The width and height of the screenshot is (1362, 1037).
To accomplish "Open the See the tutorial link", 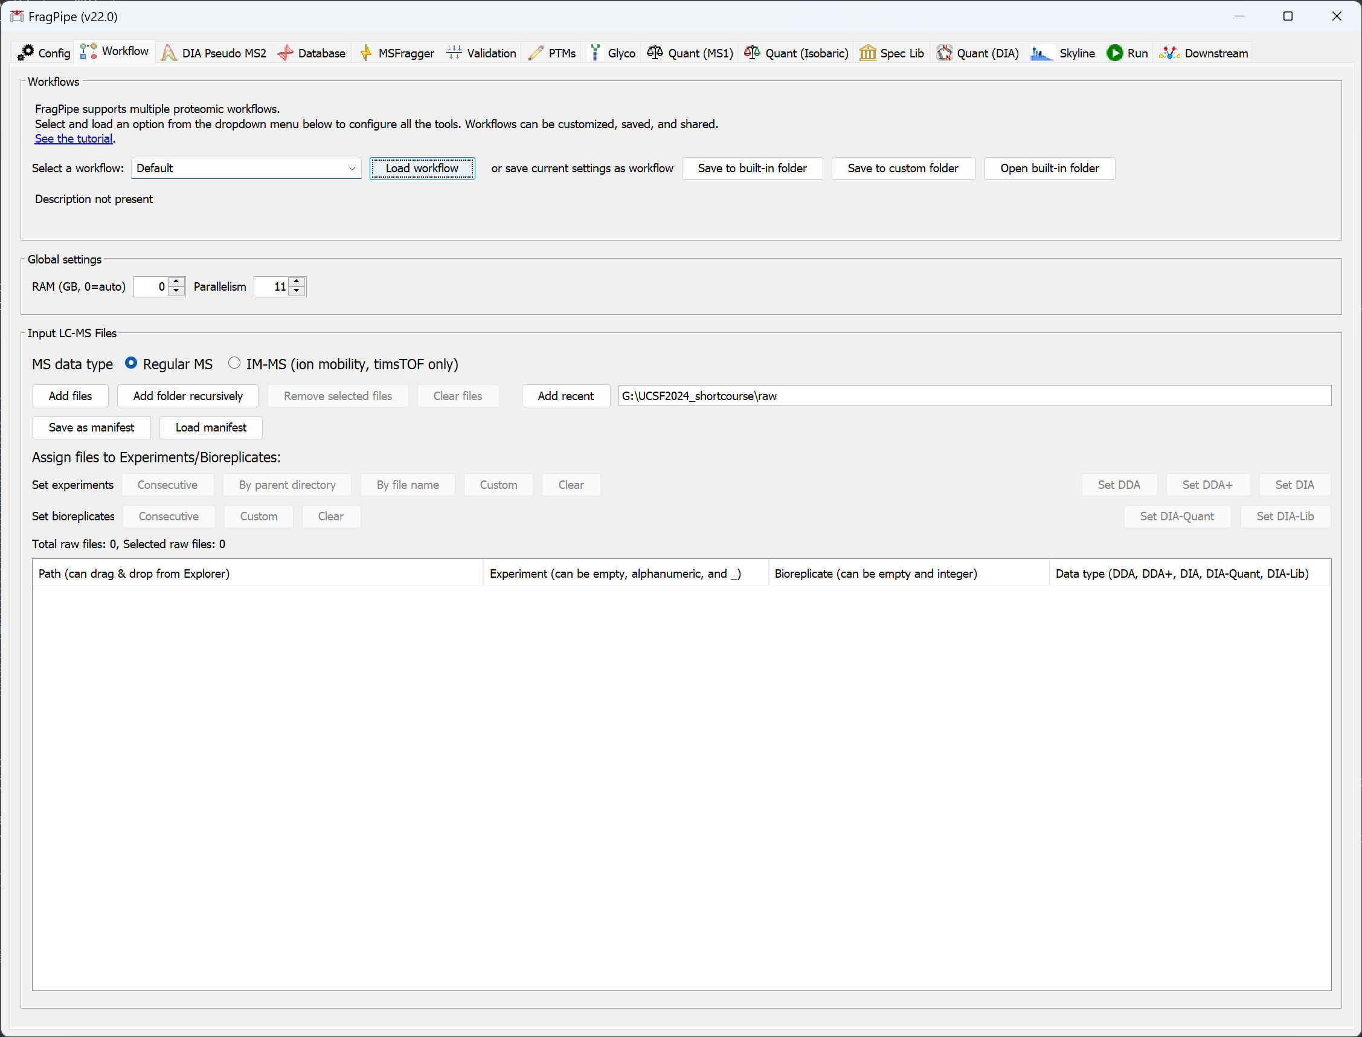I will click(74, 139).
